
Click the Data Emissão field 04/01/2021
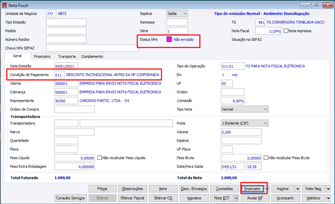tap(66, 66)
